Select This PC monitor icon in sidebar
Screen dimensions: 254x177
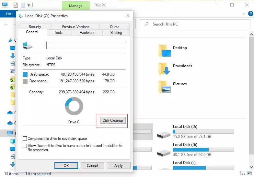[x=10, y=133]
